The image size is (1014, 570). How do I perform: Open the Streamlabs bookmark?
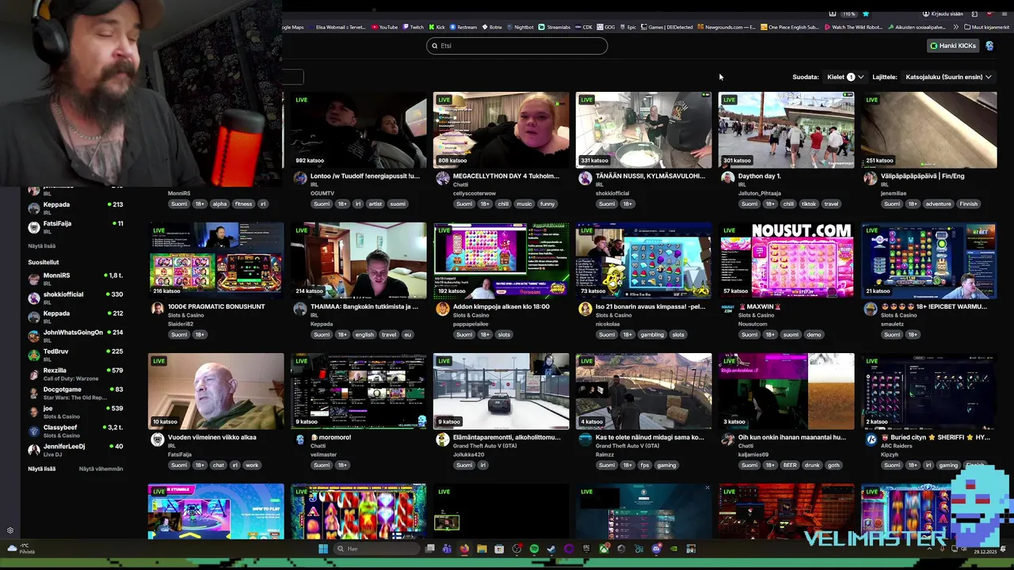tap(554, 27)
